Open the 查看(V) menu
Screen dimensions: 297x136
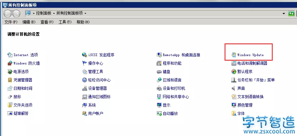[47, 22]
